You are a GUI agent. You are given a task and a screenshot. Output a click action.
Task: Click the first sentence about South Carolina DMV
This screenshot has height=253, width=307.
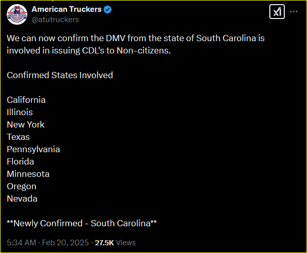[x=136, y=44]
